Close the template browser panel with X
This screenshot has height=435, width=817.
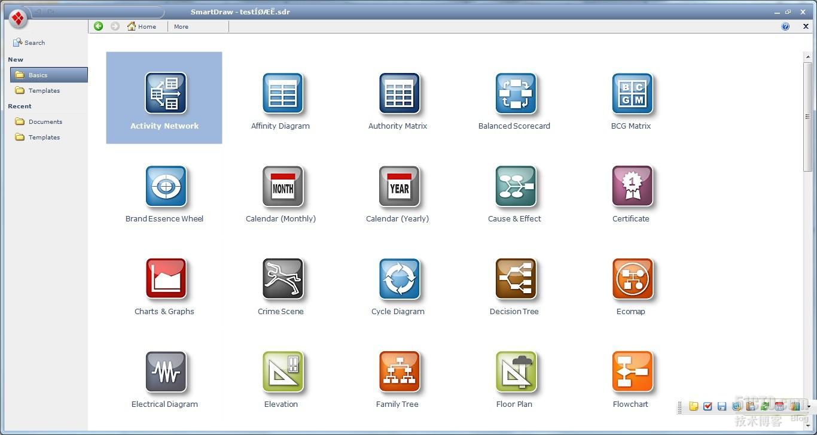tap(806, 26)
